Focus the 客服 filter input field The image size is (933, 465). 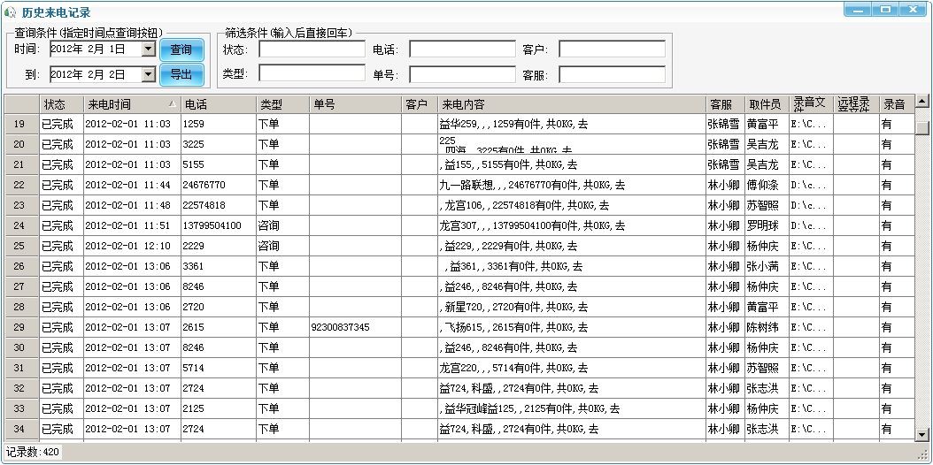(612, 74)
